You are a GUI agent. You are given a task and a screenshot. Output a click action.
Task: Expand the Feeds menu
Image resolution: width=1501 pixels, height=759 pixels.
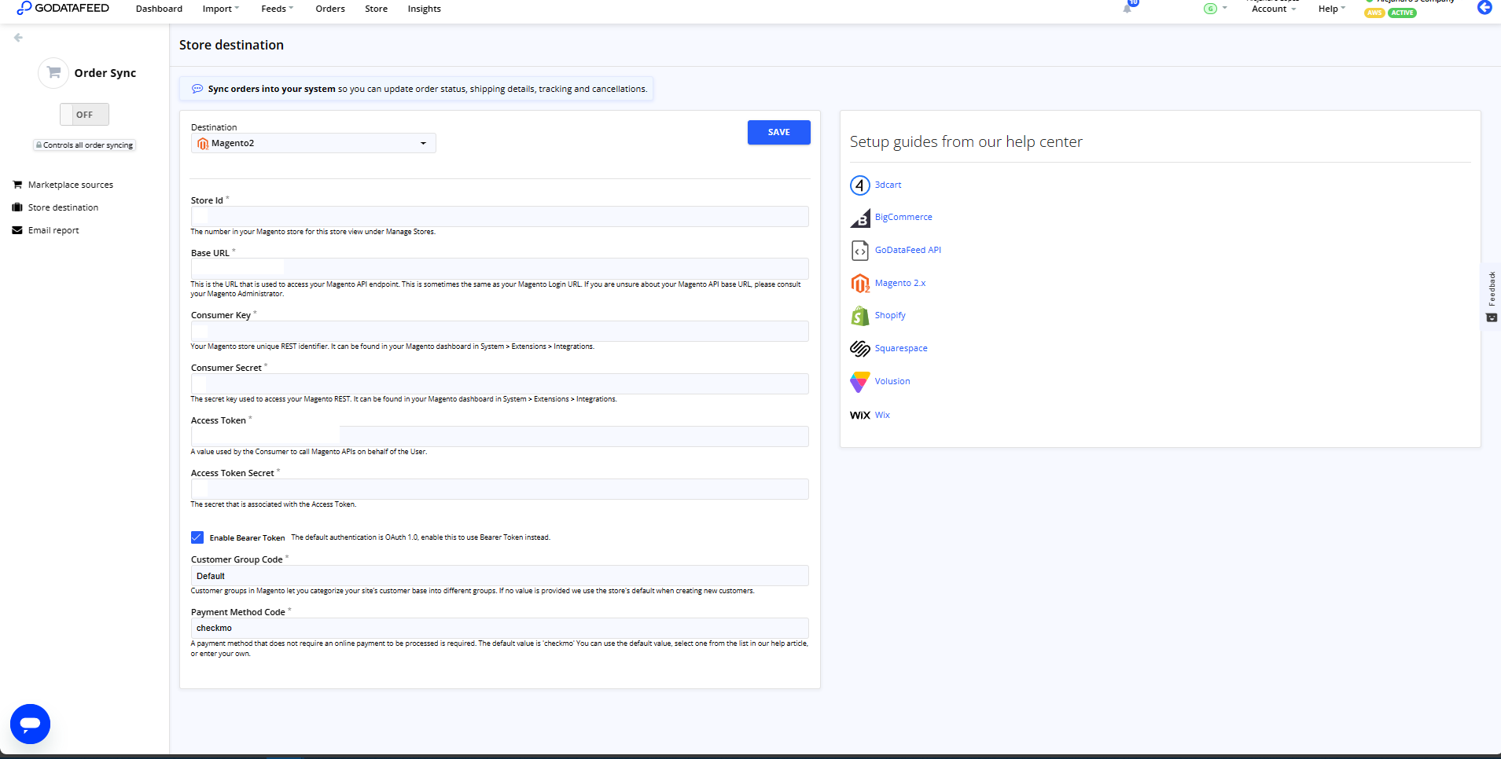click(277, 9)
